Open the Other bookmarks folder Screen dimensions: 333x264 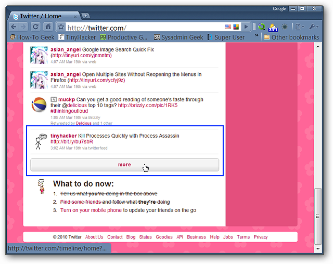click(x=291, y=37)
